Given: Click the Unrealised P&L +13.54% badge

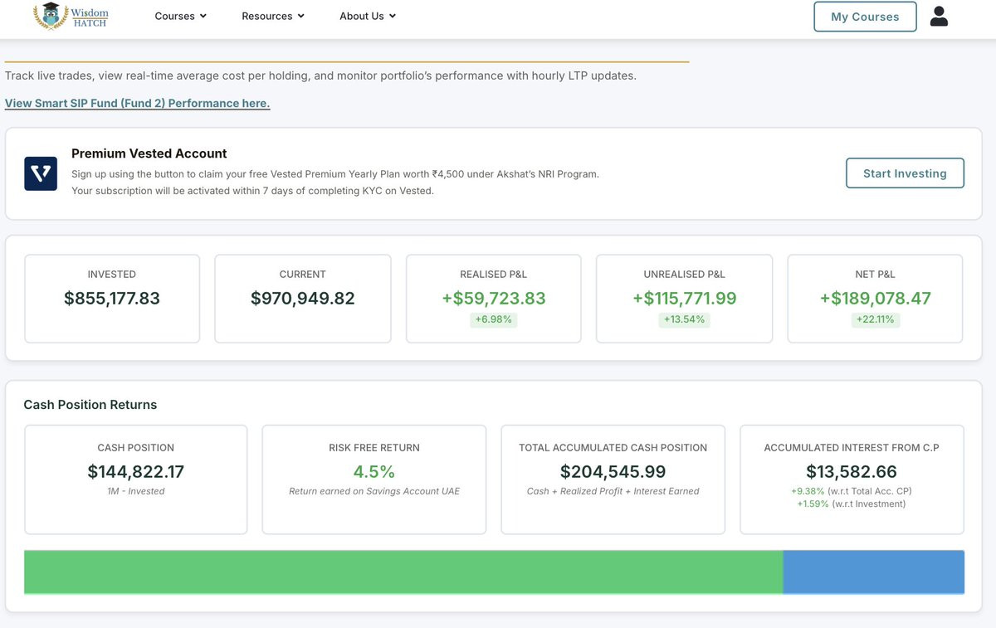Looking at the screenshot, I should coord(685,319).
